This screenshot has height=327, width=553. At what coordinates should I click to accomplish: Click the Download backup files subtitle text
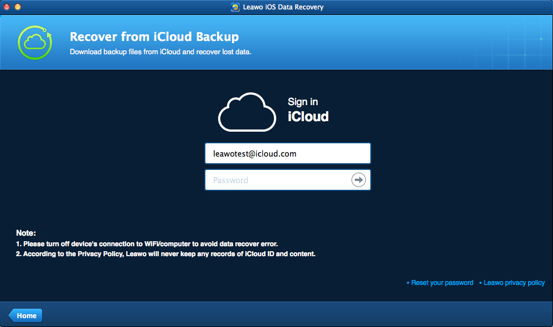(x=160, y=52)
